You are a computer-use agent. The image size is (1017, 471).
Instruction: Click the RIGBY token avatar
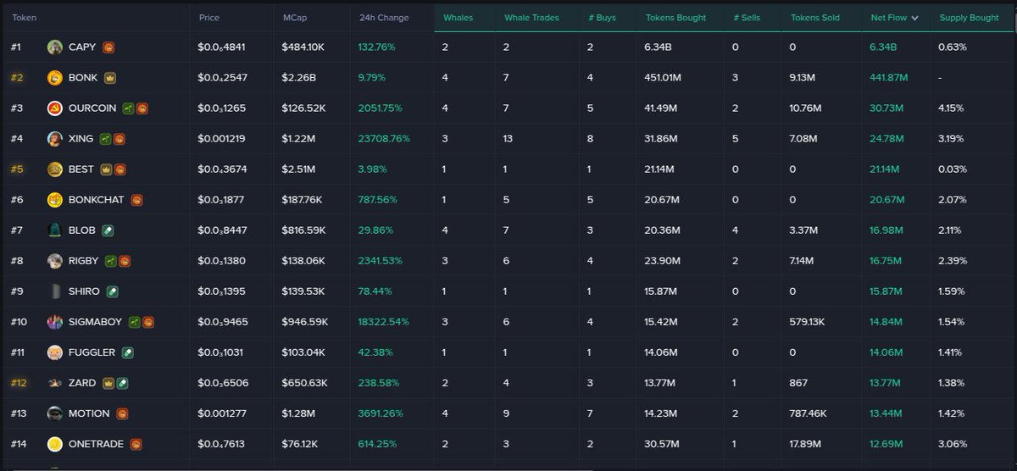55,261
